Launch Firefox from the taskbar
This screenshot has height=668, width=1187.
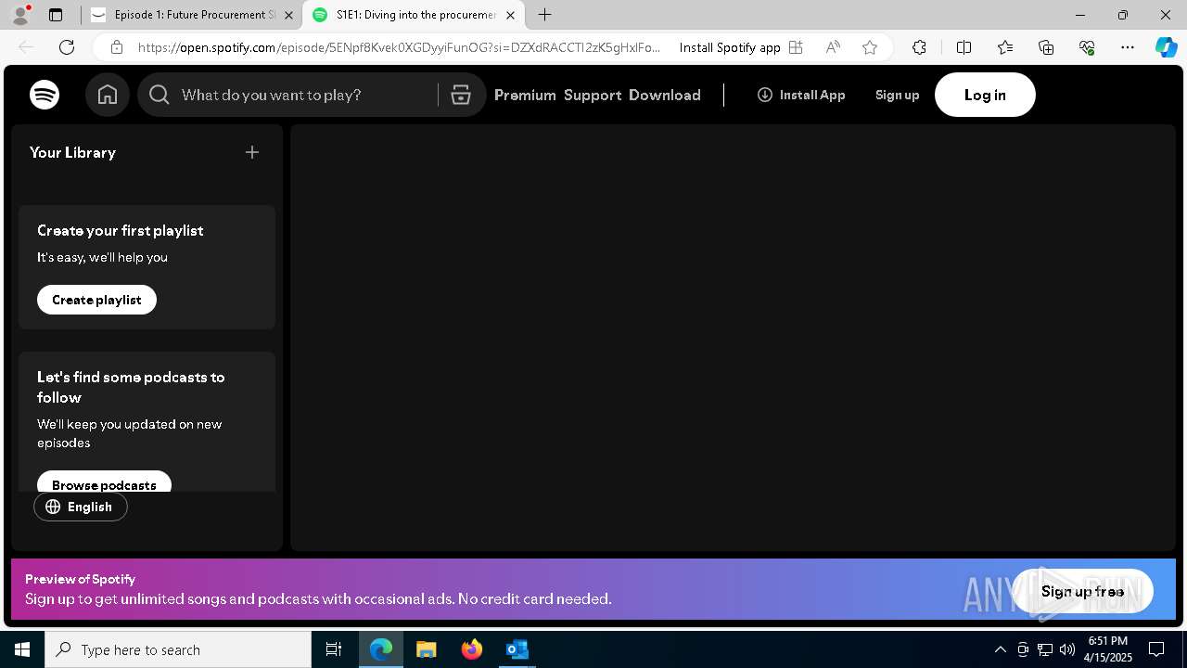click(x=471, y=649)
